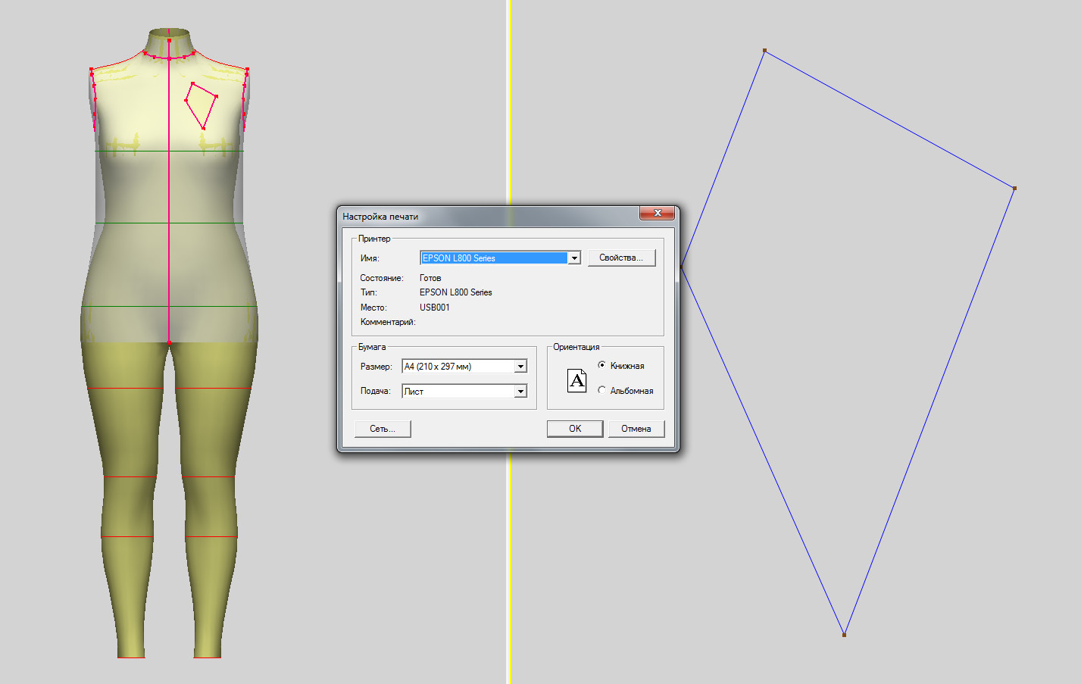Click the Свойства... button
This screenshot has height=684, width=1081.
[621, 258]
